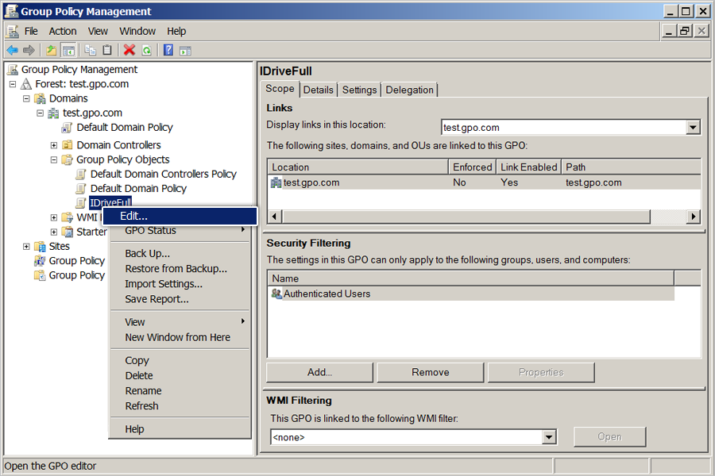
Task: Click the Group Policy Management root icon
Action: coord(13,69)
